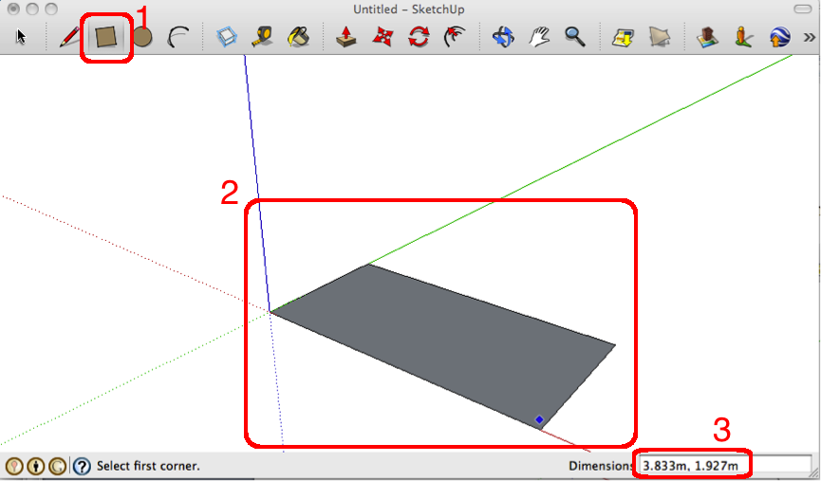Click the Offset tool
Image resolution: width=821 pixels, height=481 pixels.
[453, 37]
